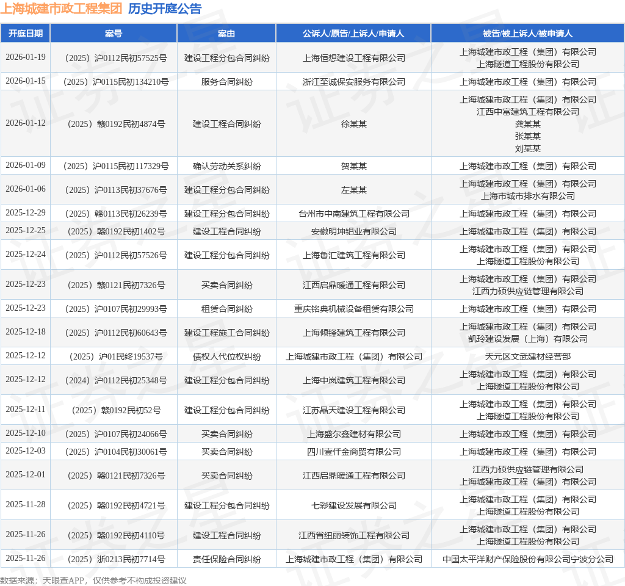
Task: Click date cell 2026-01-12
Action: tap(26, 123)
